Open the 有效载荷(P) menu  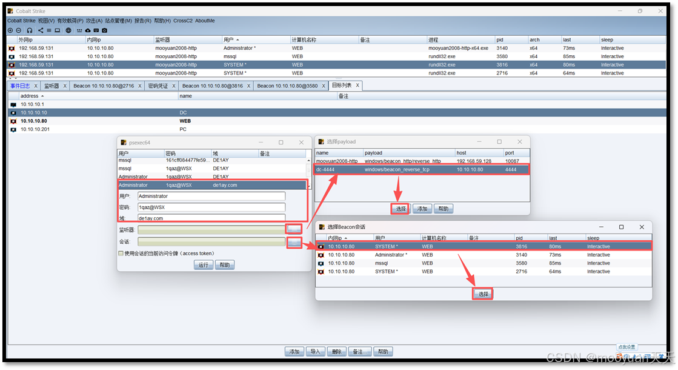70,21
